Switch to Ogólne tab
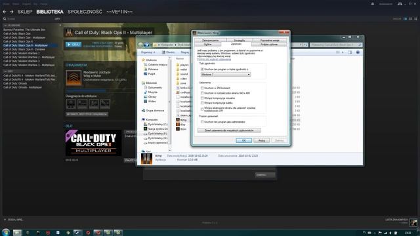Viewport: 420px width, 236px height. pyautogui.click(x=207, y=45)
